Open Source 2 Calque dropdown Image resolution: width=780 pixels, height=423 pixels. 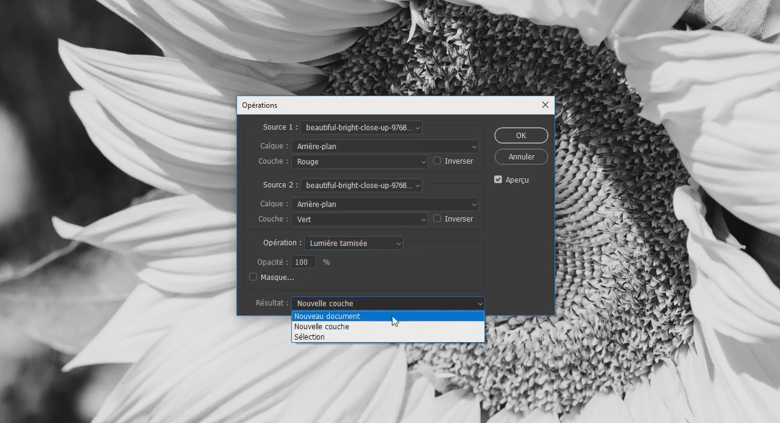coord(385,204)
